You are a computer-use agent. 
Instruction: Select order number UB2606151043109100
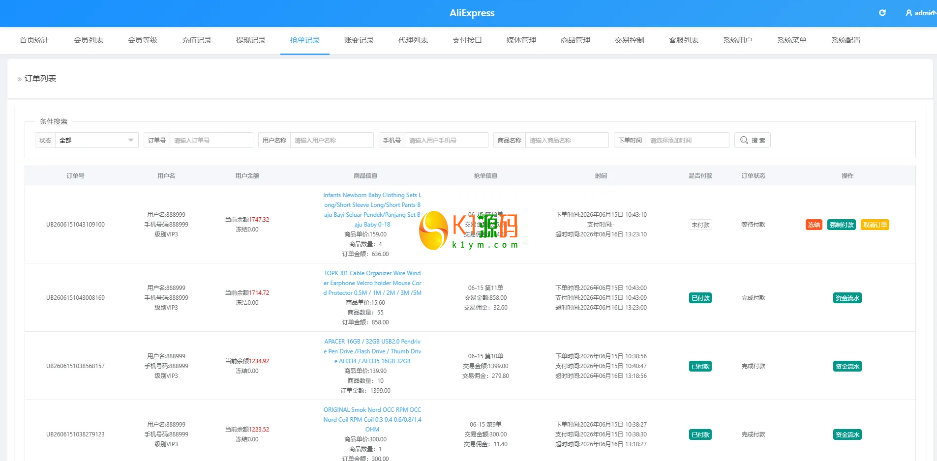75,225
